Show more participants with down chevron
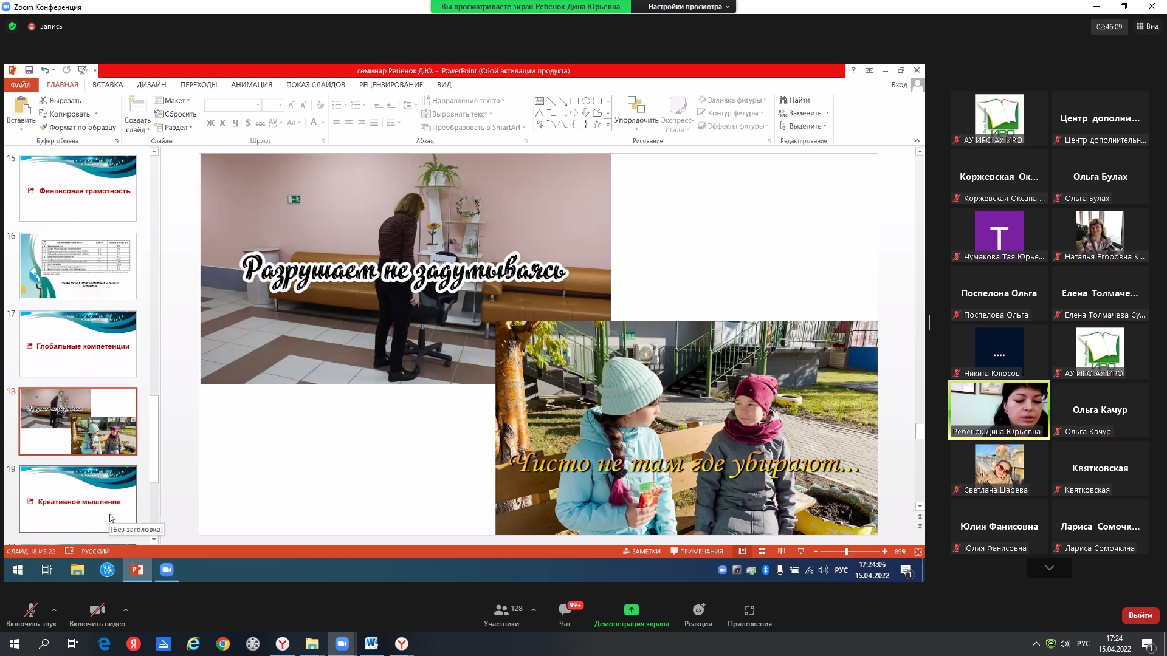1167x656 pixels. (x=1049, y=568)
